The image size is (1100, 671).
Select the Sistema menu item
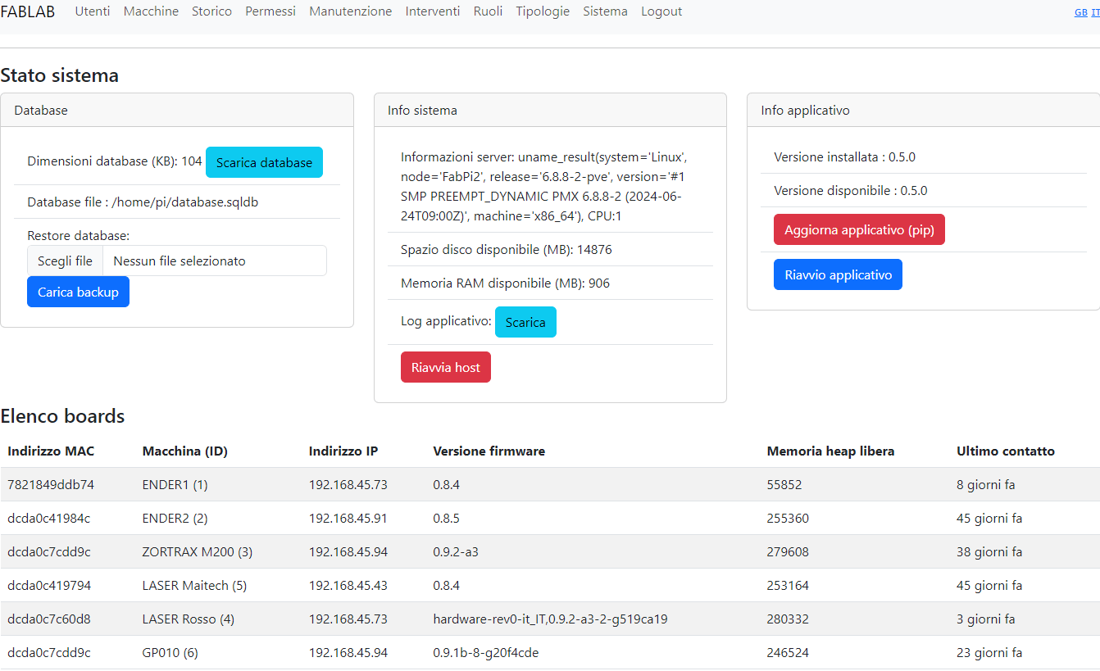(606, 11)
